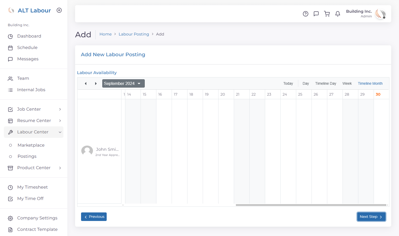Jump to Today in the scheduler

(288, 83)
